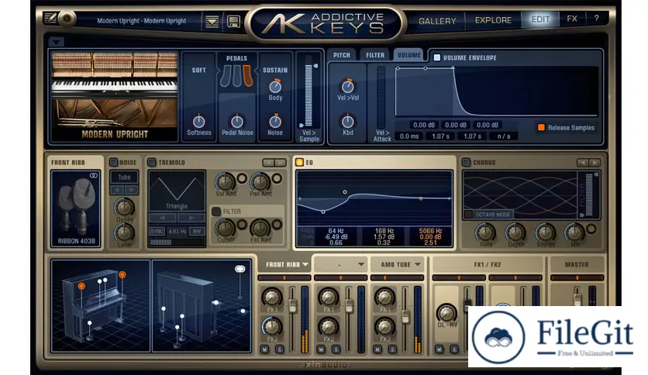Screen dimensions: 648x375
Task: Go to next Chorus effect arrow
Action: [x=595, y=163]
